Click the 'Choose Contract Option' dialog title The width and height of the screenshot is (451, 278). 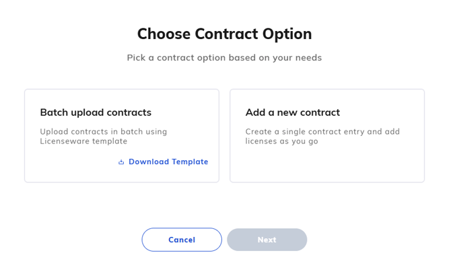point(224,34)
